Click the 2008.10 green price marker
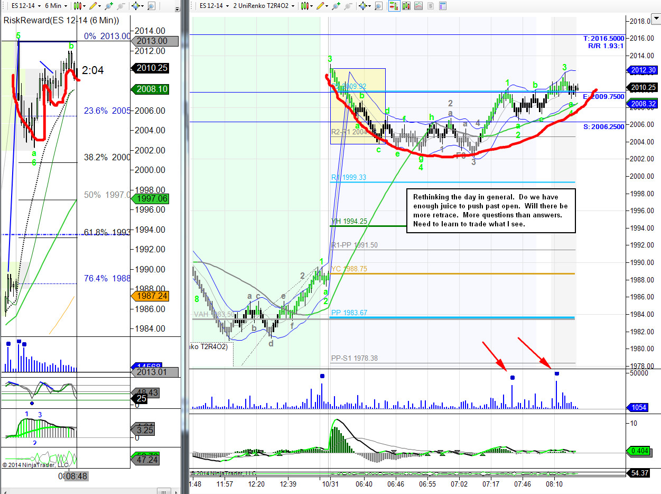661x494 pixels. 151,89
